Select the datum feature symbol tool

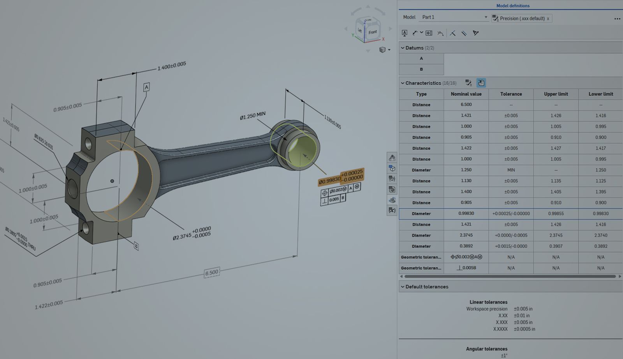tap(405, 33)
